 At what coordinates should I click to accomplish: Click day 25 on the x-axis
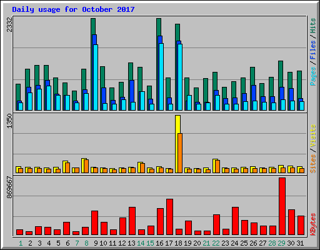244,243
